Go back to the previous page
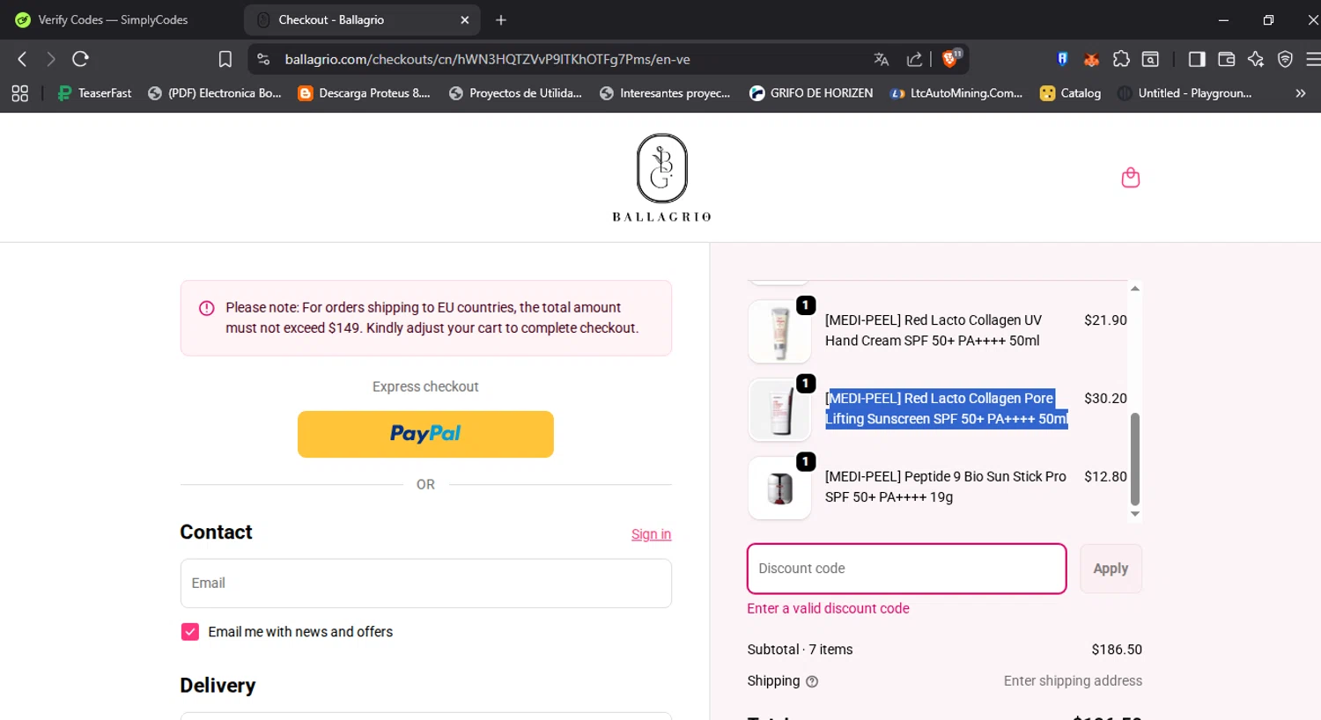 click(x=23, y=59)
